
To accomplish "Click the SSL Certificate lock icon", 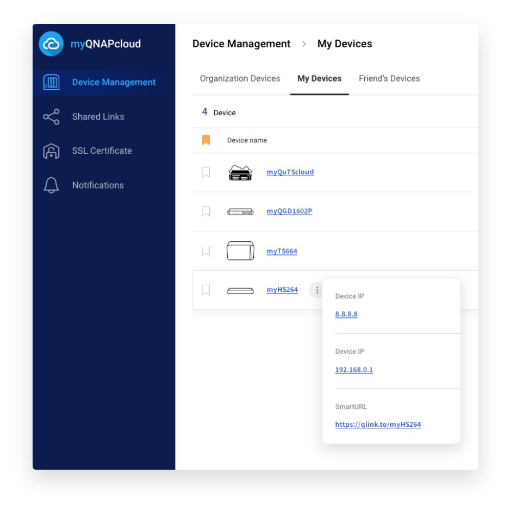I will click(51, 151).
